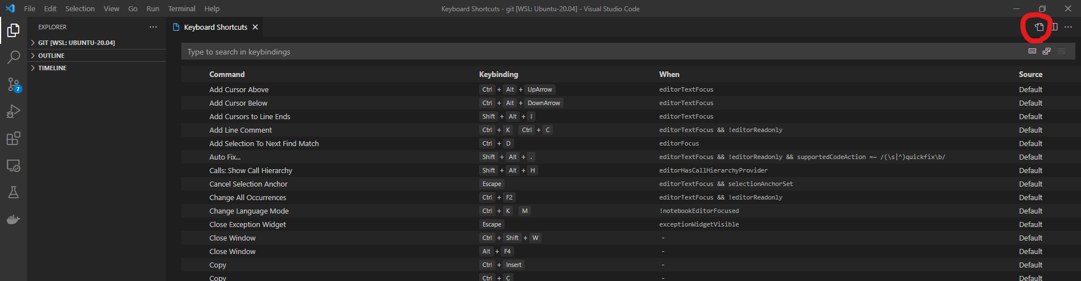
Task: Open Docker view in activity bar
Action: click(14, 219)
